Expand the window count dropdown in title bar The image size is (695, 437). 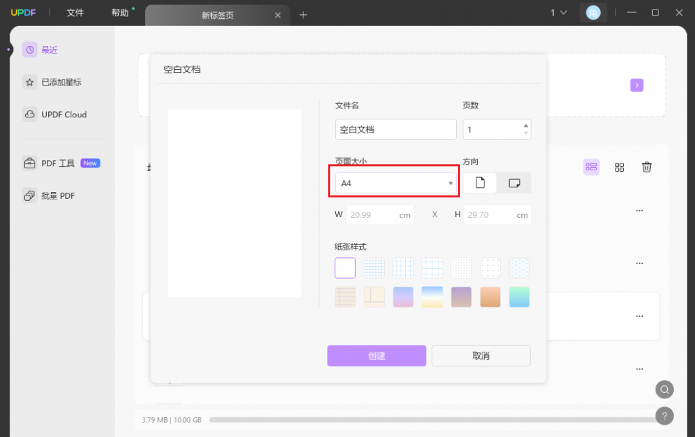(x=559, y=13)
